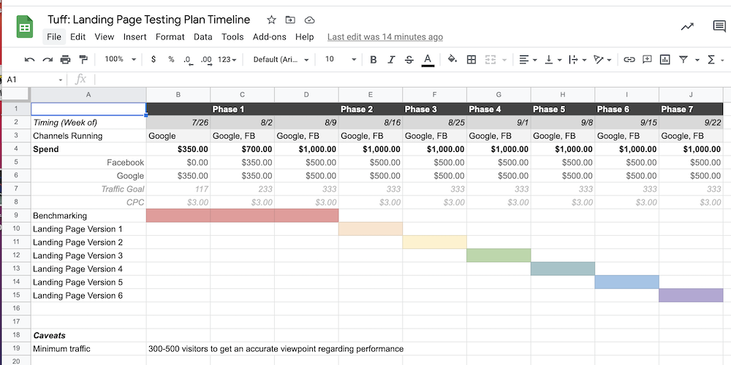Open the View menu
The width and height of the screenshot is (731, 365).
pyautogui.click(x=105, y=36)
